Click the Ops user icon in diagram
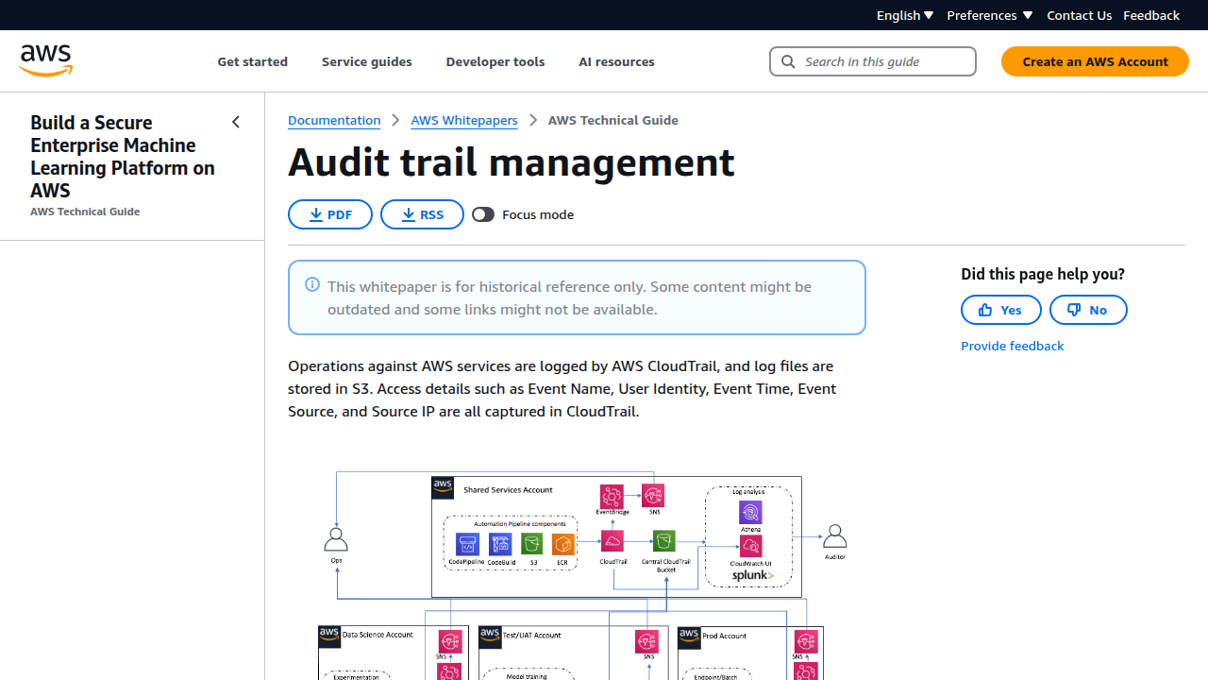Viewport: 1208px width, 680px height. click(336, 538)
